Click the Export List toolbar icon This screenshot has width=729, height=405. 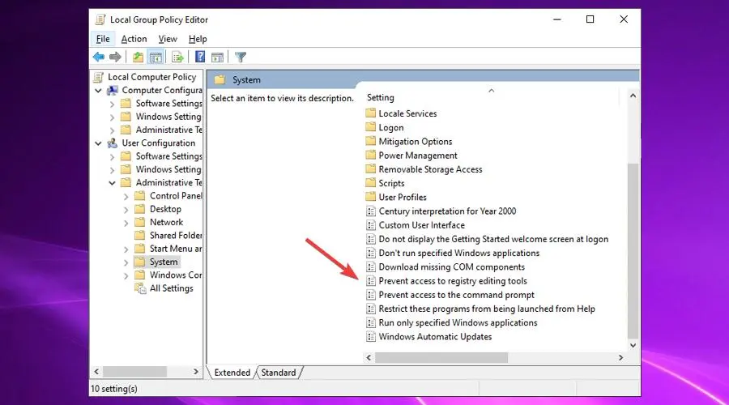point(177,57)
